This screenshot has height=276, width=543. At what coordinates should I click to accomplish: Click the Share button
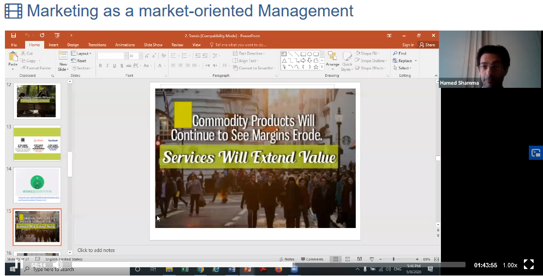(427, 45)
